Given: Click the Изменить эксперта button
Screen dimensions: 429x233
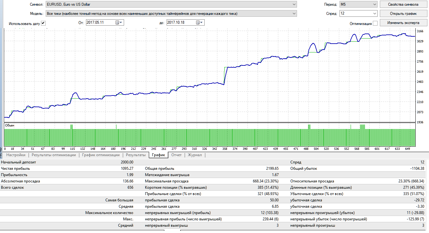Looking at the screenshot, I should [403, 23].
